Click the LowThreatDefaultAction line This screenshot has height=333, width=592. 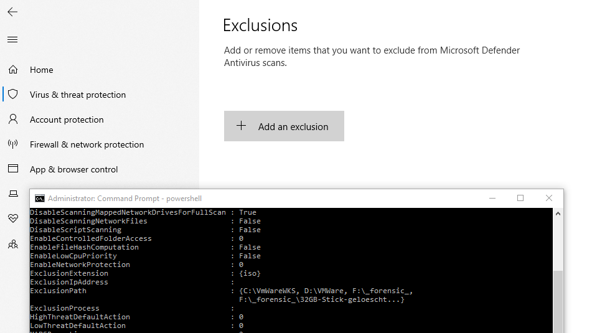(x=137, y=326)
